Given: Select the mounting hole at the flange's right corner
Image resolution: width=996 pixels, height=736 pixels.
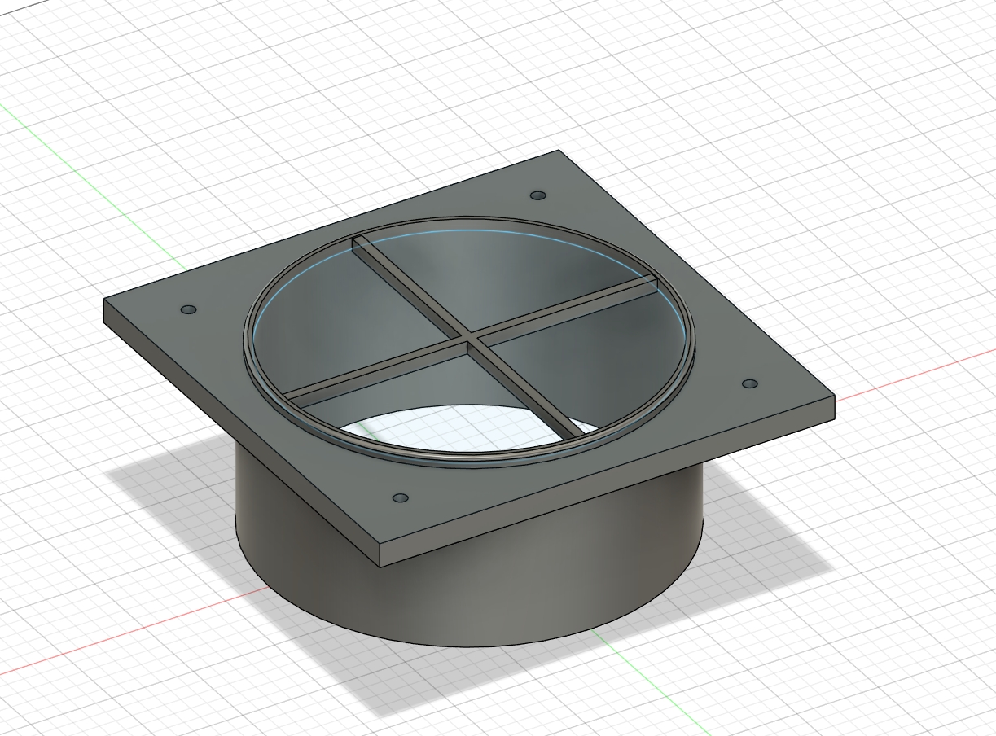Looking at the screenshot, I should tap(750, 383).
